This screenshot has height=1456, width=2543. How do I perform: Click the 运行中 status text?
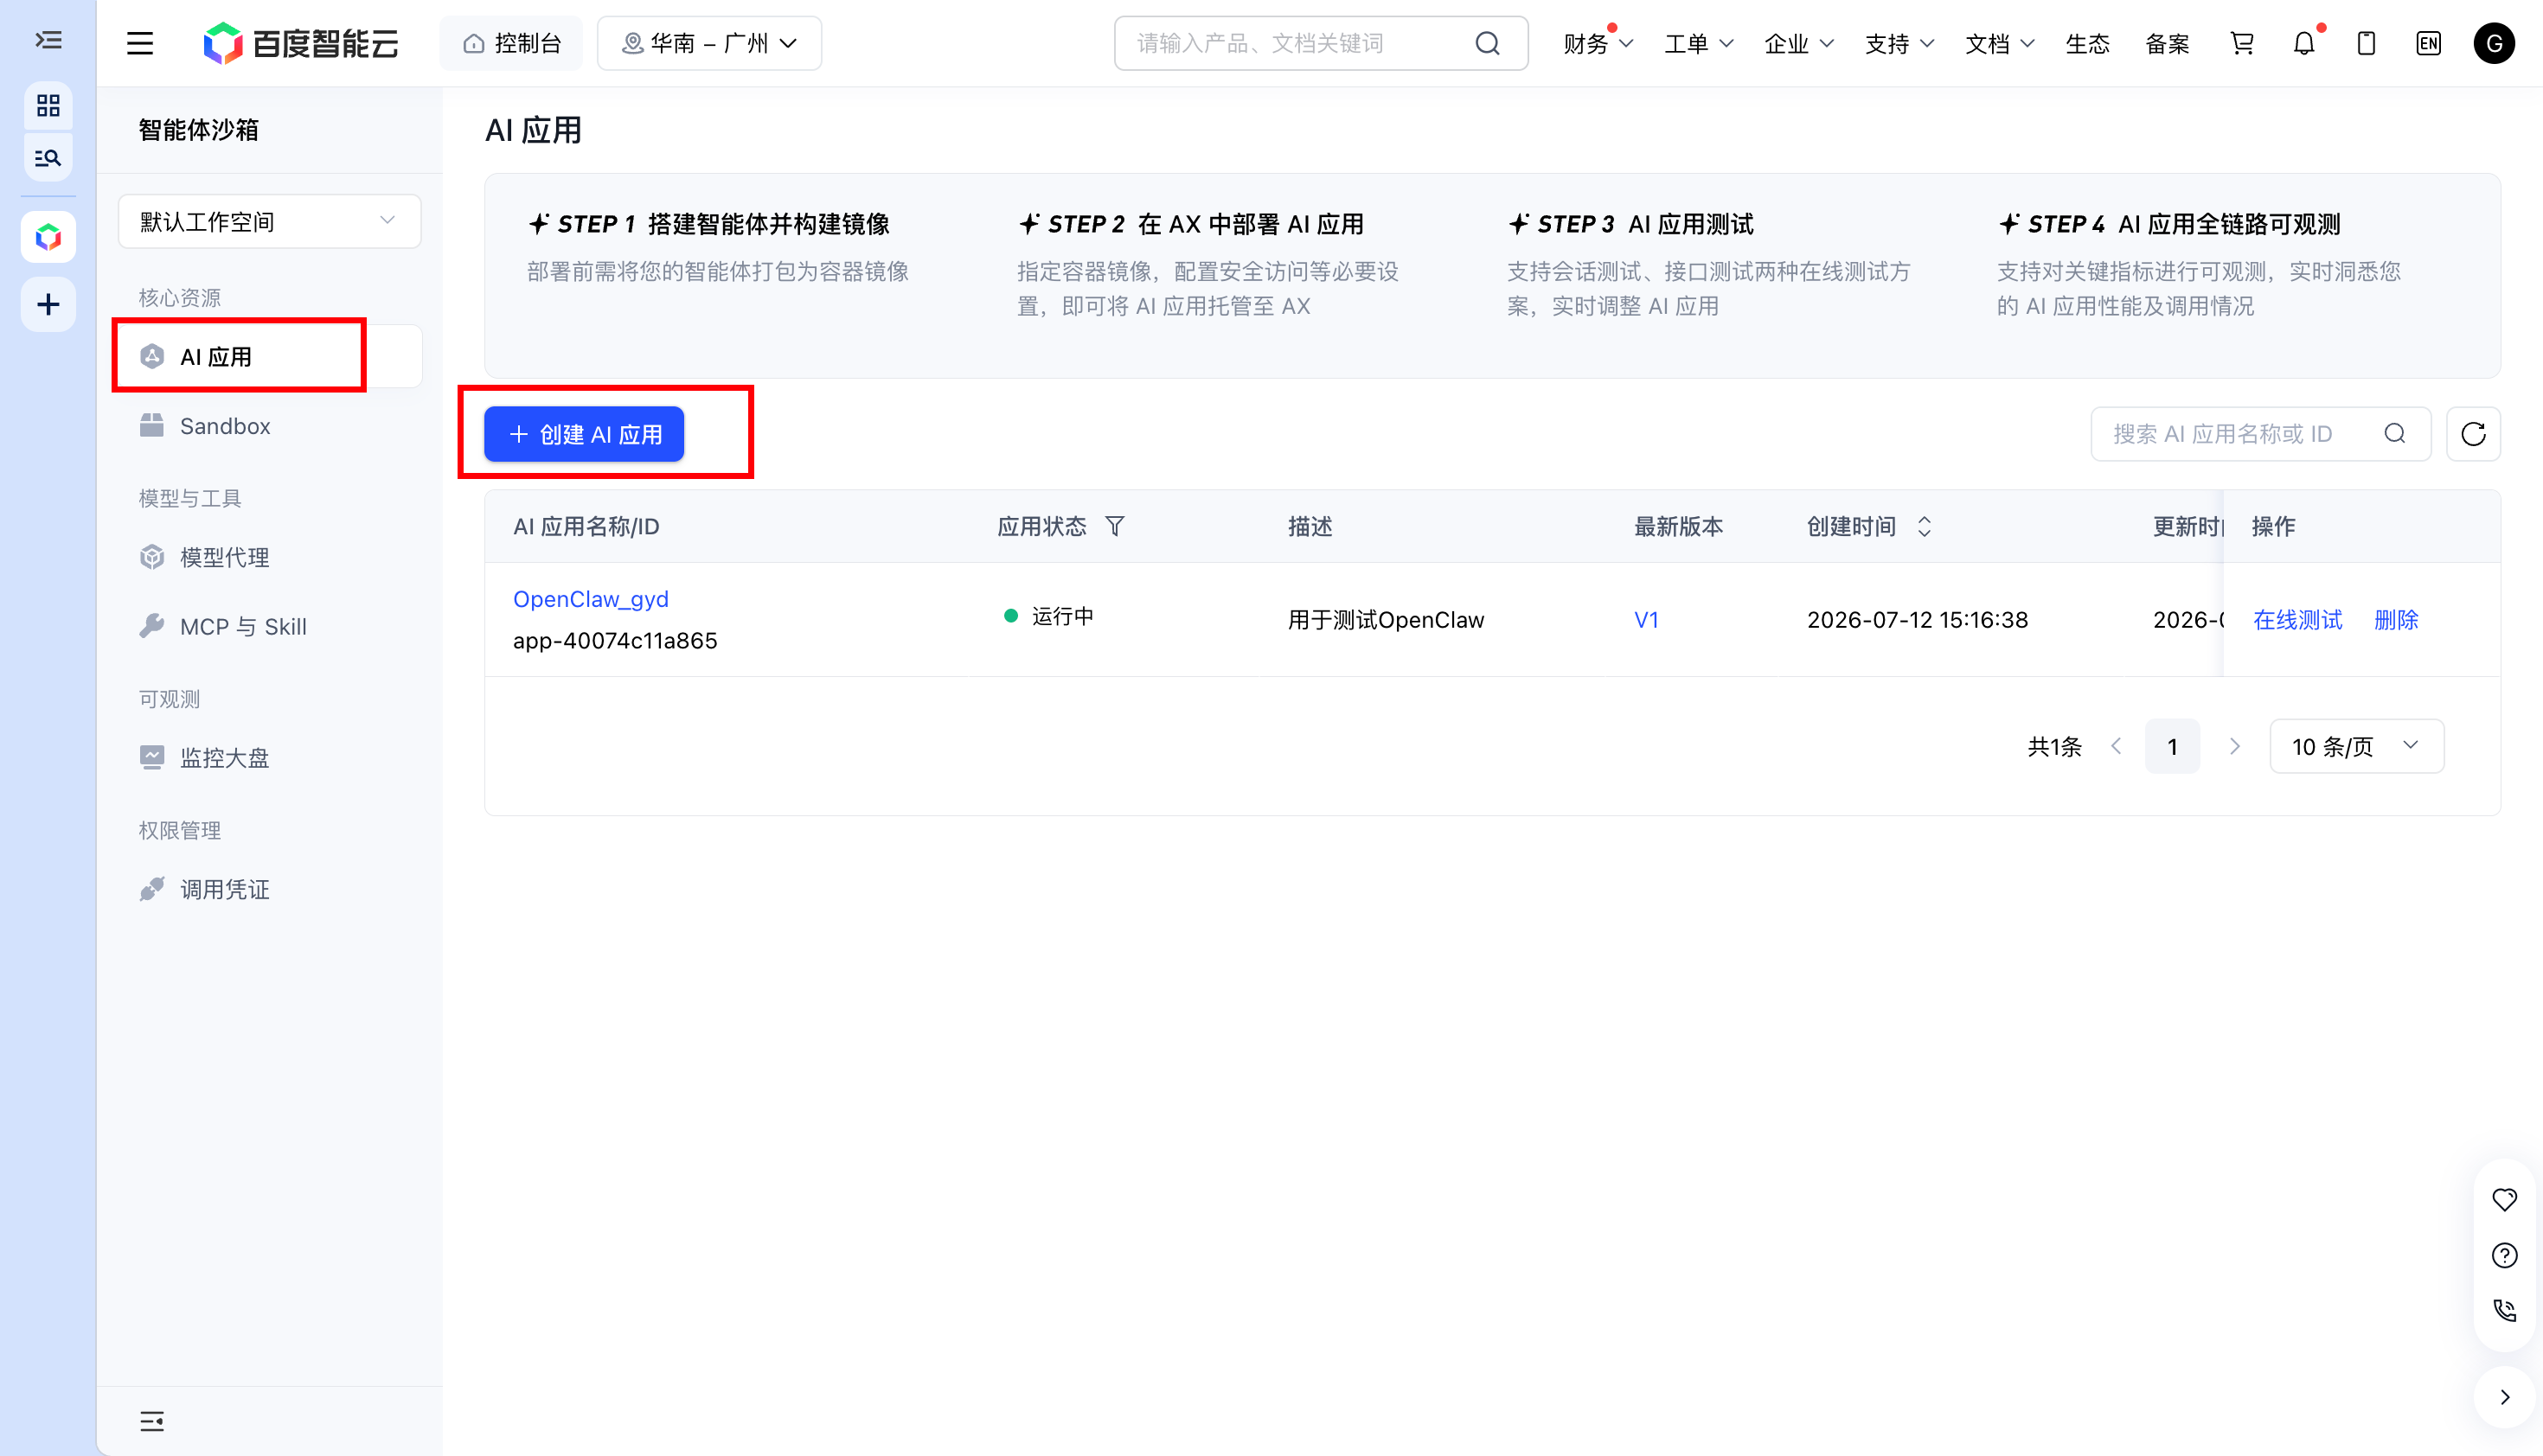pyautogui.click(x=1062, y=616)
